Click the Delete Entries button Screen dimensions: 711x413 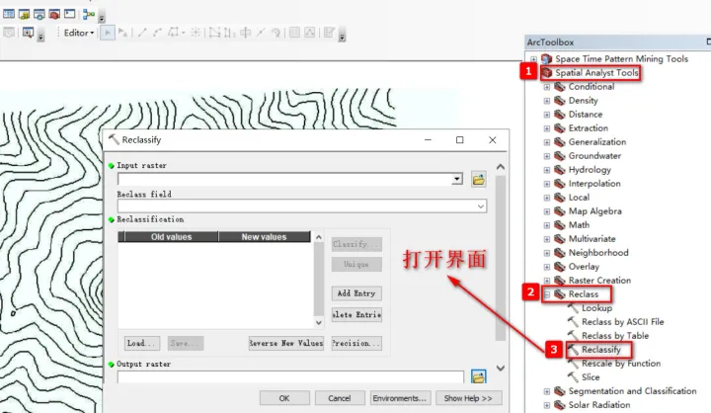pos(356,314)
